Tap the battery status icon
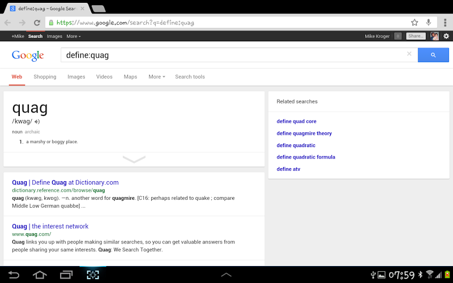Screen dimensions: 453x283 point(447,275)
